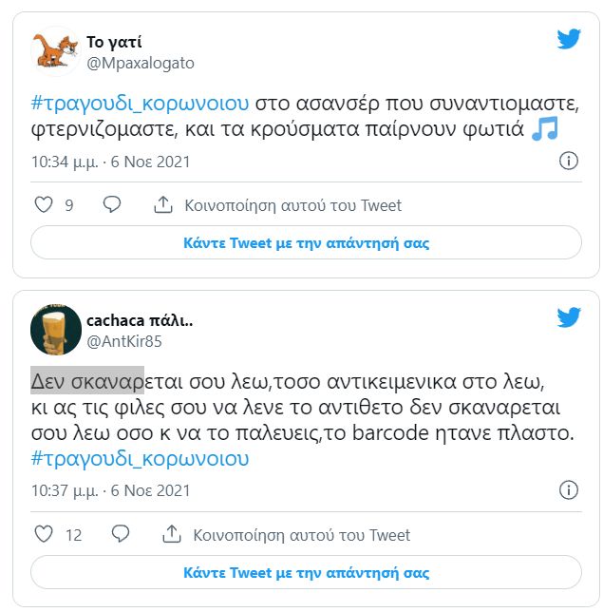
Task: Click reply button under Το γατί tweet
Action: click(306, 243)
